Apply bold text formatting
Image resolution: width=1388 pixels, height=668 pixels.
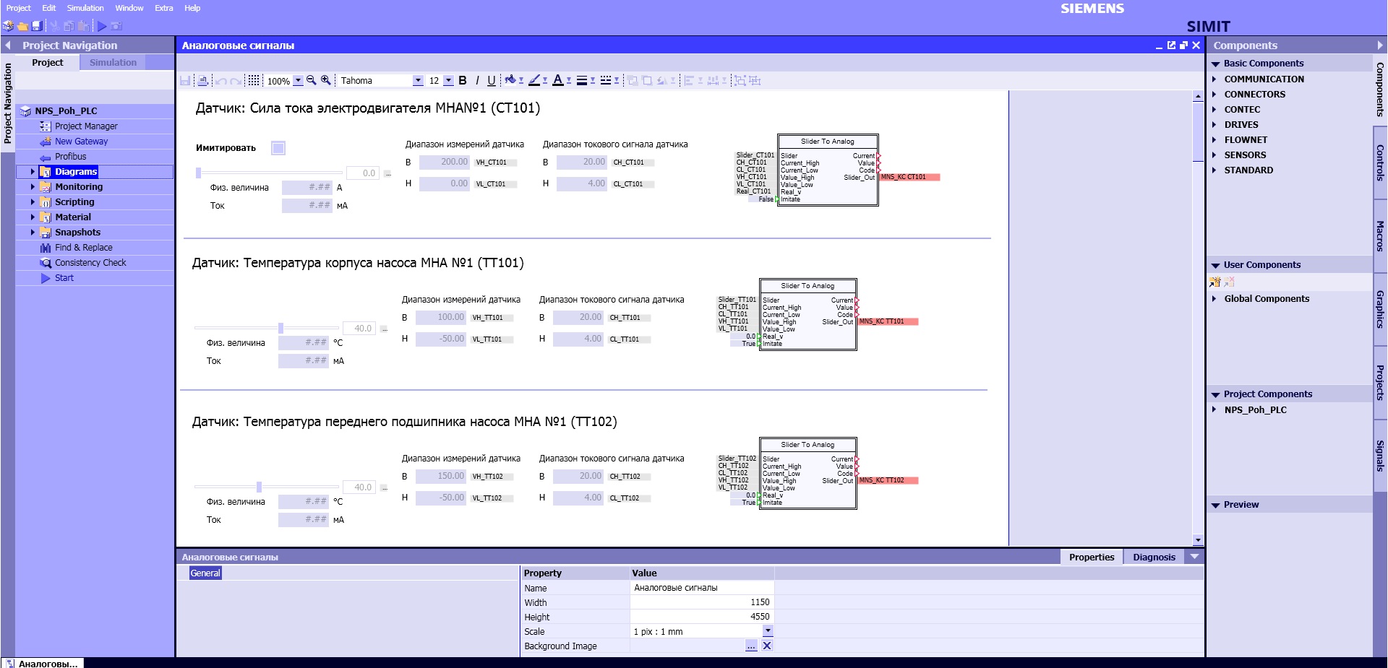[463, 80]
